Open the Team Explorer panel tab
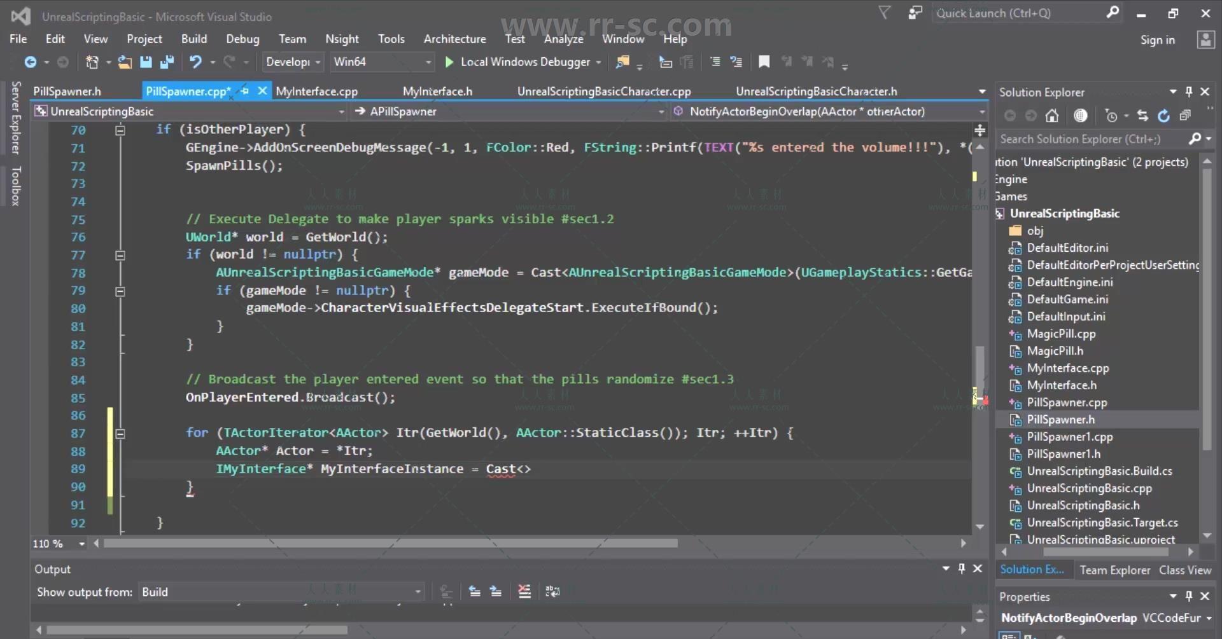The height and width of the screenshot is (639, 1222). [1114, 570]
